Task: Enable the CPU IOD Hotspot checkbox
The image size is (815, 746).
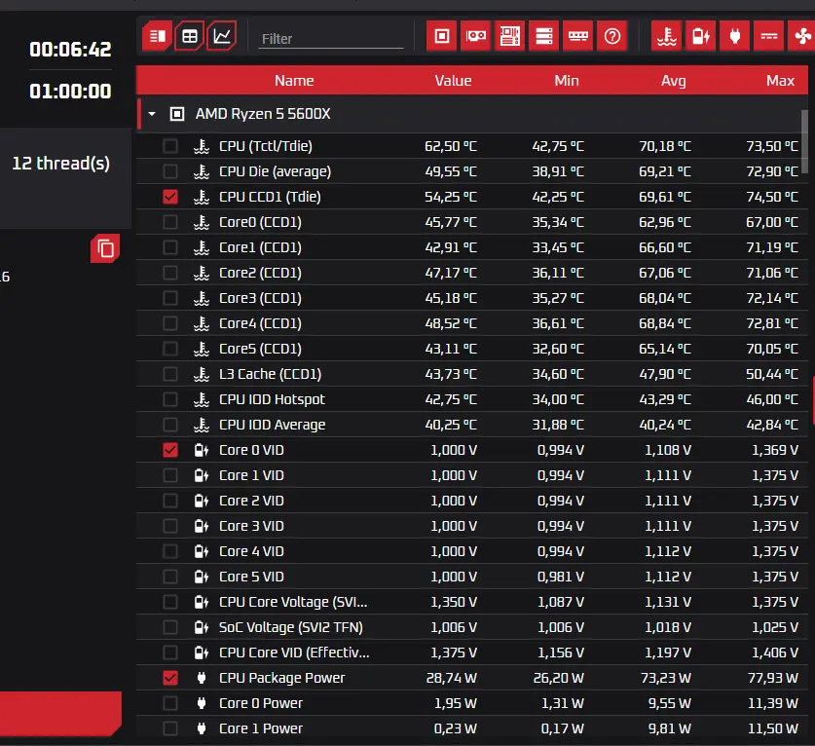Action: (x=170, y=399)
